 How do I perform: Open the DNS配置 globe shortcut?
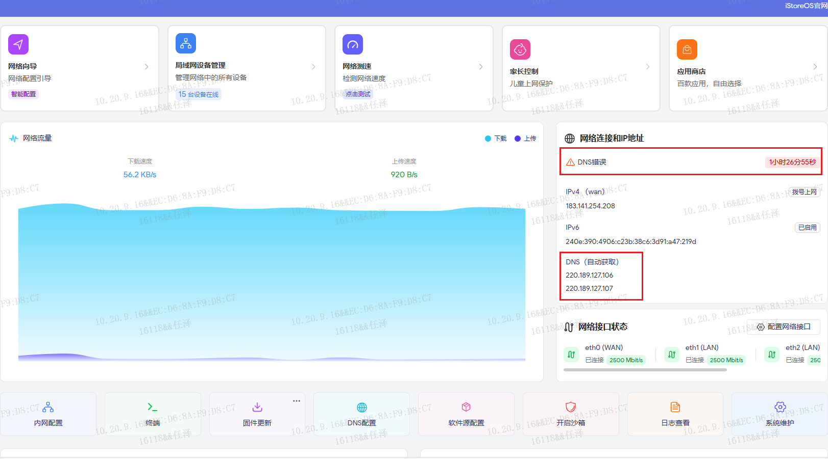(x=361, y=414)
